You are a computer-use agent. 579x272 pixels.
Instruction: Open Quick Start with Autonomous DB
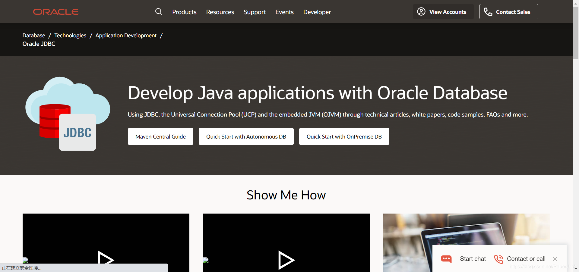(246, 136)
